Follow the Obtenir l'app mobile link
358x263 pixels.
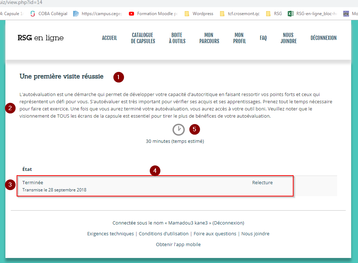pos(178,244)
